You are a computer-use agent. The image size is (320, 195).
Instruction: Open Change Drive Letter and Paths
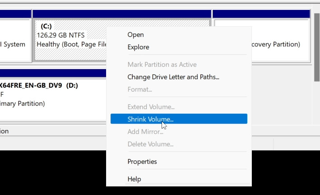coord(173,77)
